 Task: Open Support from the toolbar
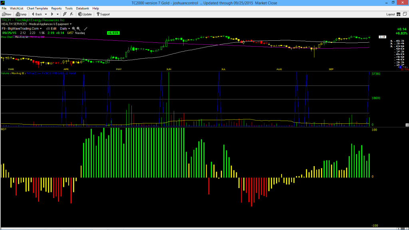coord(103,14)
